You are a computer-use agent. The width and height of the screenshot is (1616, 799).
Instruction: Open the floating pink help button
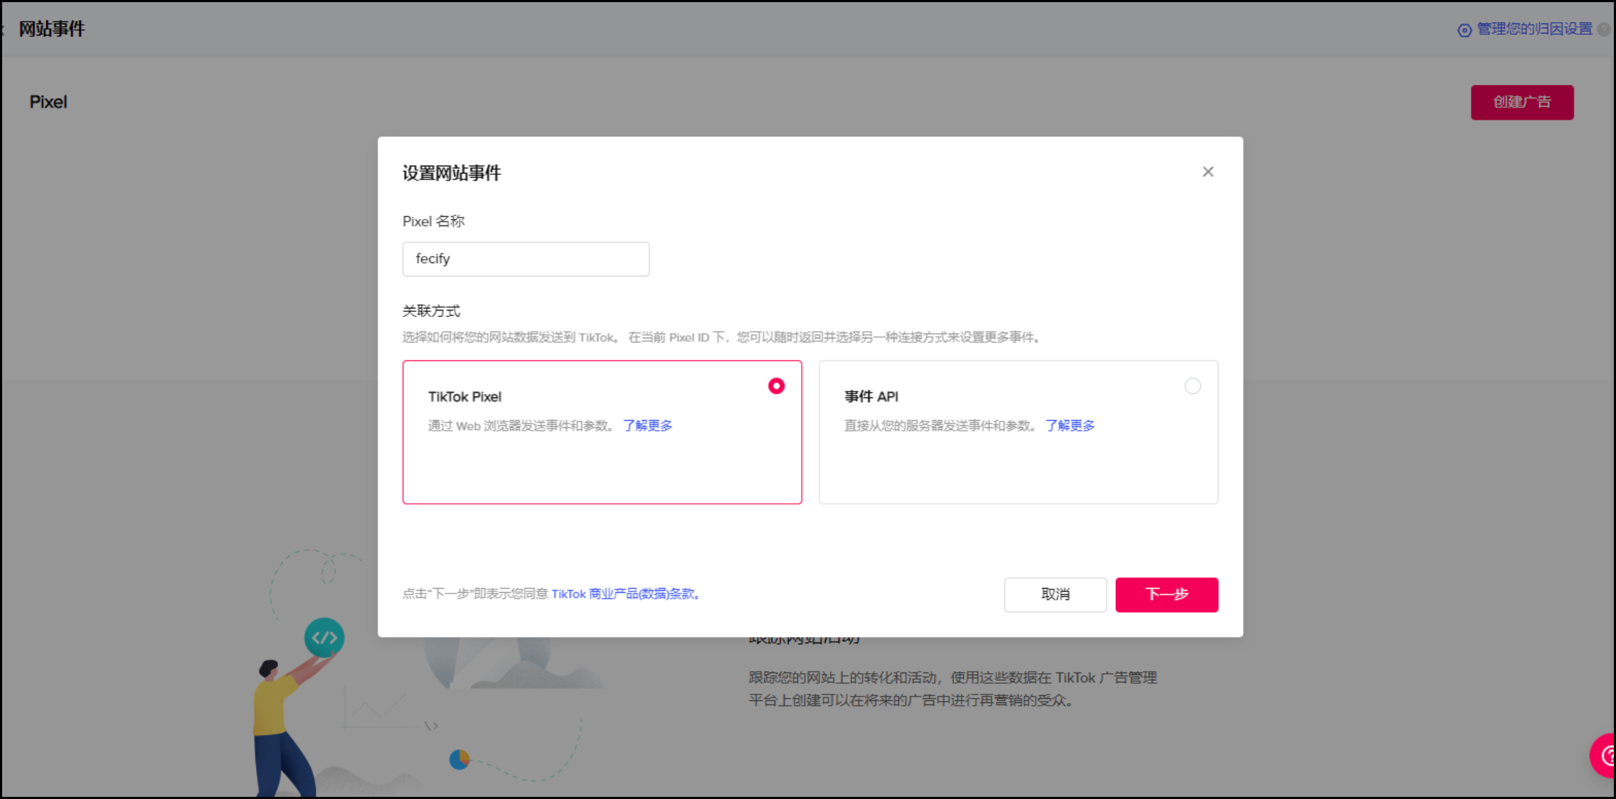1605,756
